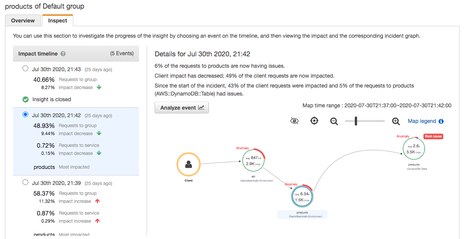Select the Jul 30th 21:42 event
The image size is (464, 239).
(x=26, y=115)
